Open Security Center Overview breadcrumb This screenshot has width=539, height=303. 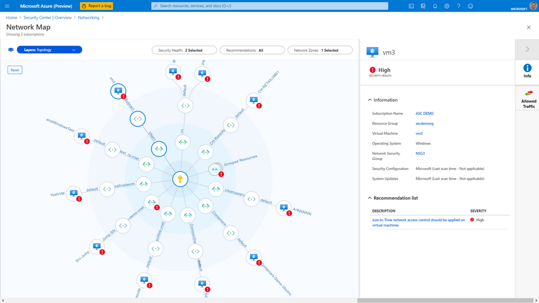coord(47,17)
